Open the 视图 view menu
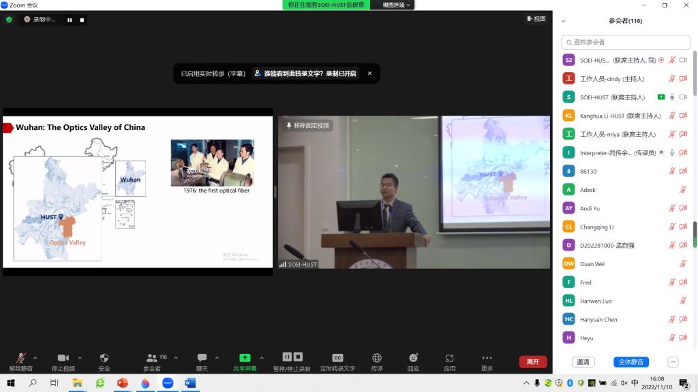This screenshot has width=698, height=392. tap(536, 19)
